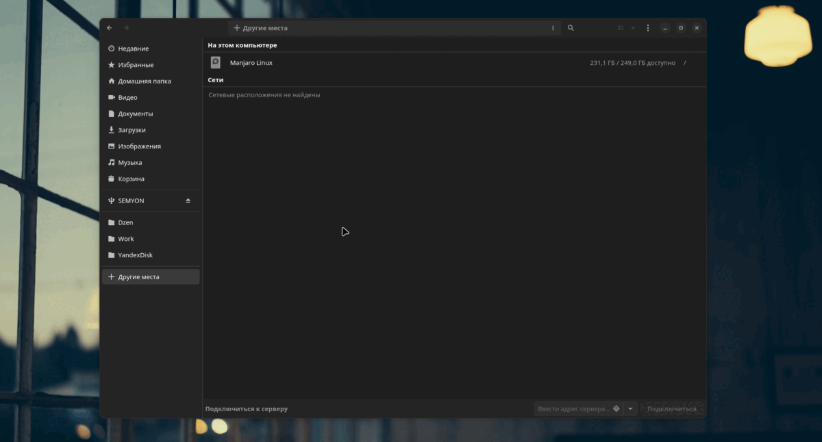Click the music note icon for Музыка
Viewport: 822px width, 442px height.
(112, 163)
